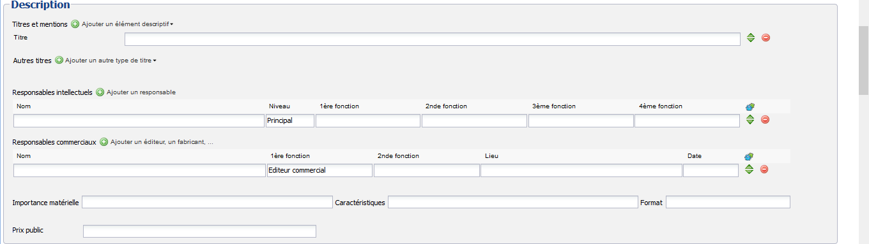The image size is (869, 244).
Task: Click the Prix public input field
Action: pyautogui.click(x=199, y=231)
